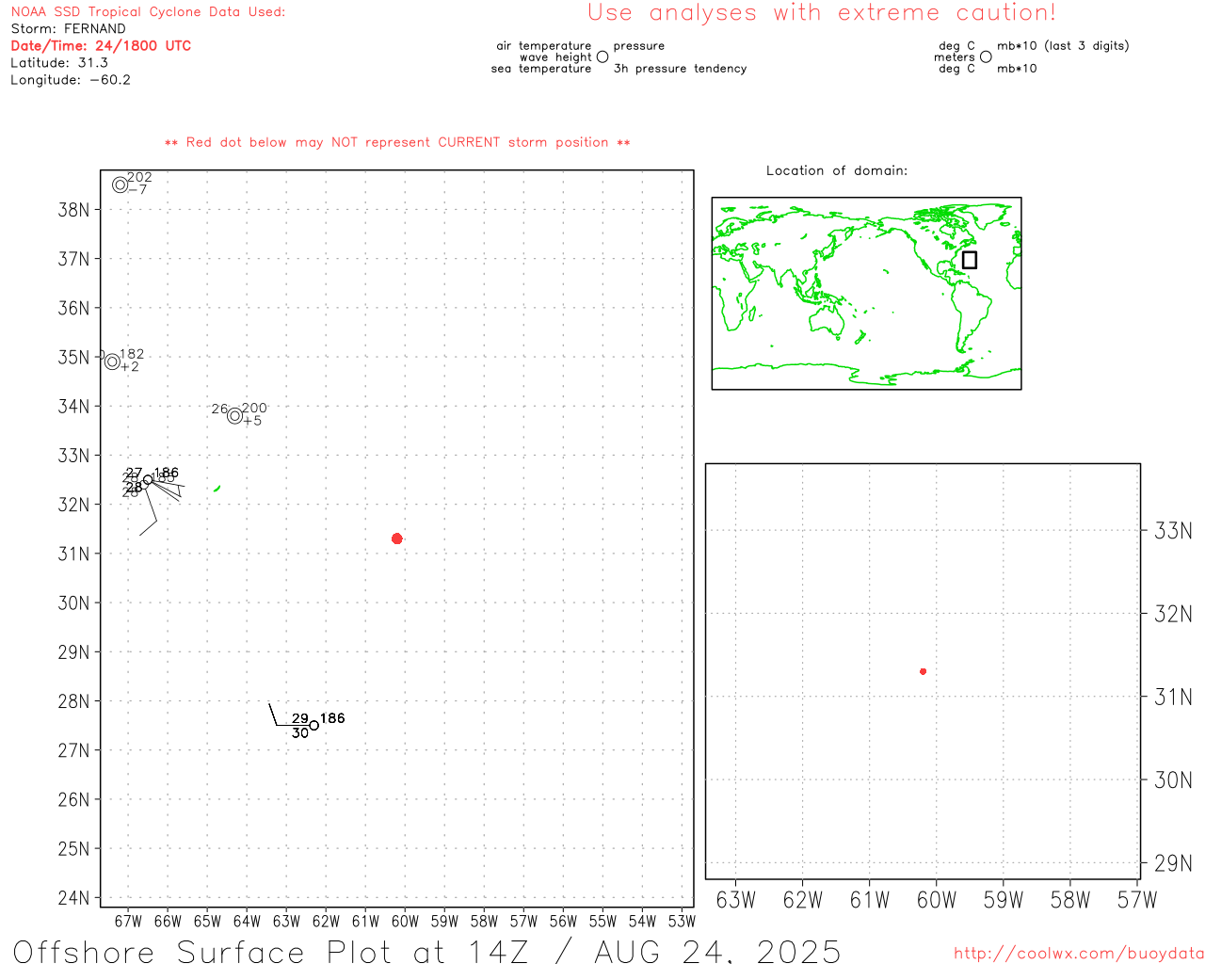This screenshot has width=1205, height=964.
Task: Click the station circle near 28N with pressure 186
Action: tap(313, 726)
